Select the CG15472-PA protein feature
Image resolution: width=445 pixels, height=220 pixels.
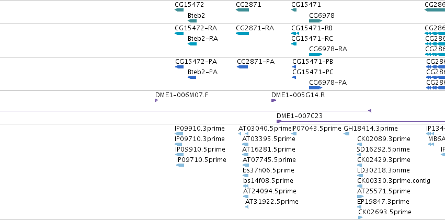(x=179, y=67)
